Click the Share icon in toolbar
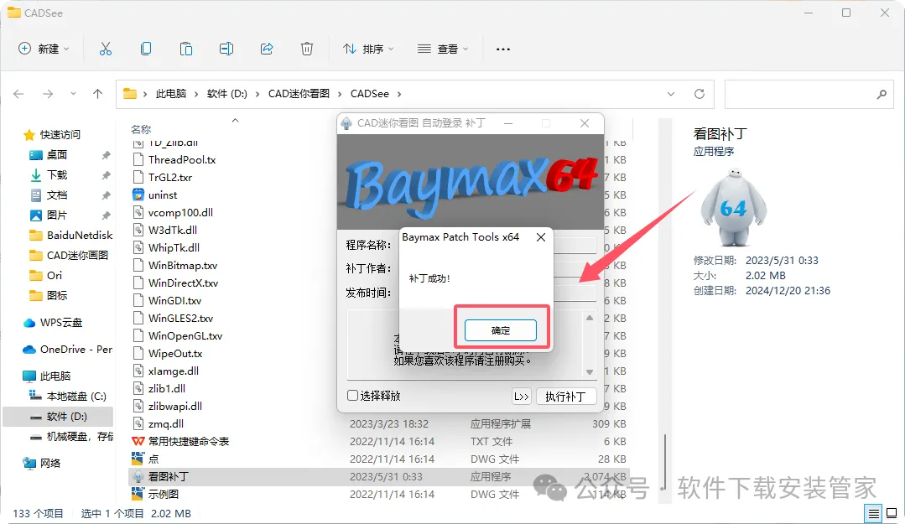 (267, 49)
